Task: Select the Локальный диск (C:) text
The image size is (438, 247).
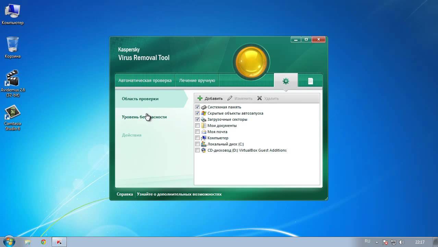Action: (x=226, y=144)
